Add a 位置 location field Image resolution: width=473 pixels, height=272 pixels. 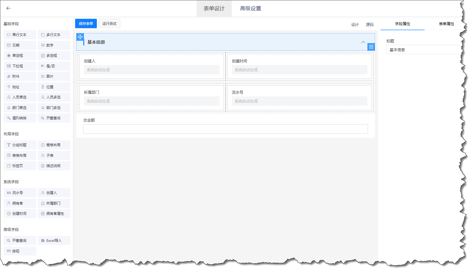point(54,87)
